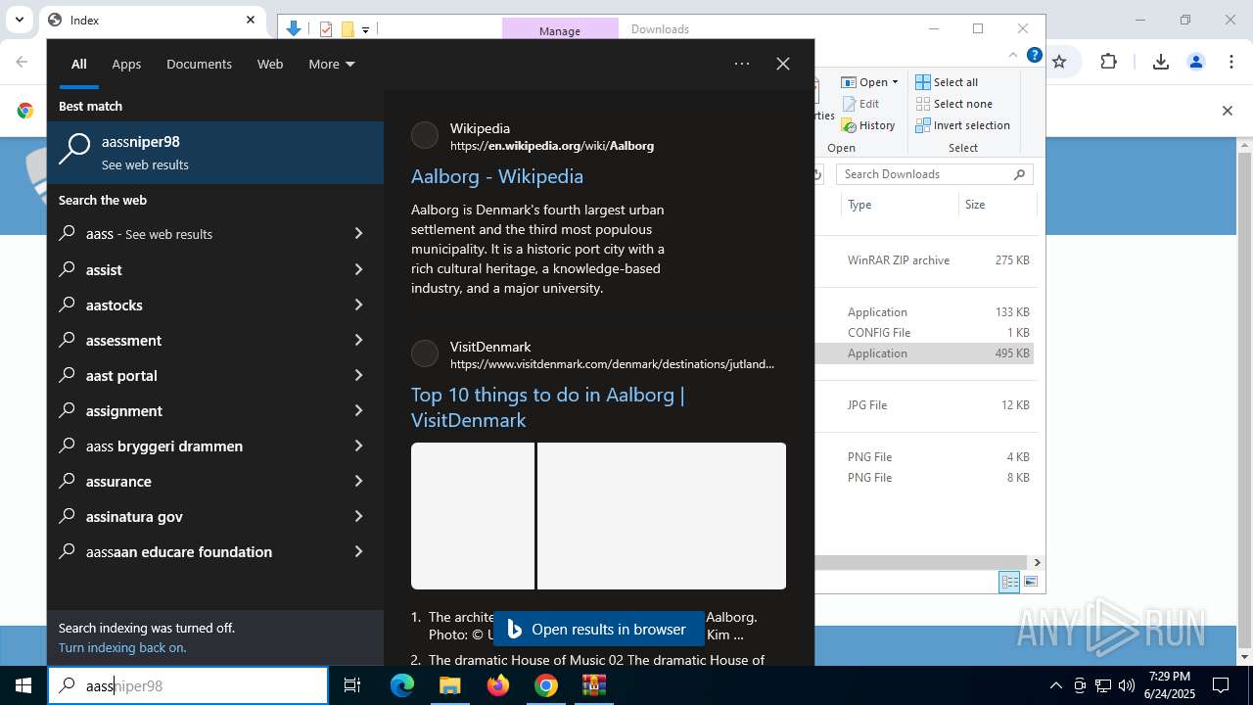1253x705 pixels.
Task: Click 'Open results in browser' button
Action: click(x=598, y=630)
